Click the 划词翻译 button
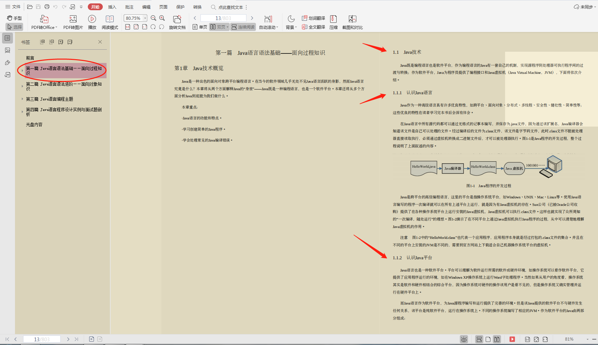This screenshot has height=345, width=598. pyautogui.click(x=313, y=18)
